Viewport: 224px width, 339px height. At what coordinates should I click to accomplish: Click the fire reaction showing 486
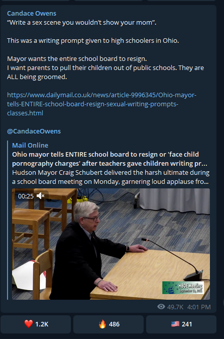coord(108,324)
